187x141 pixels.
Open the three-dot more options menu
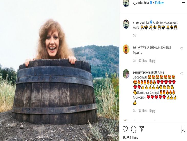183,3
